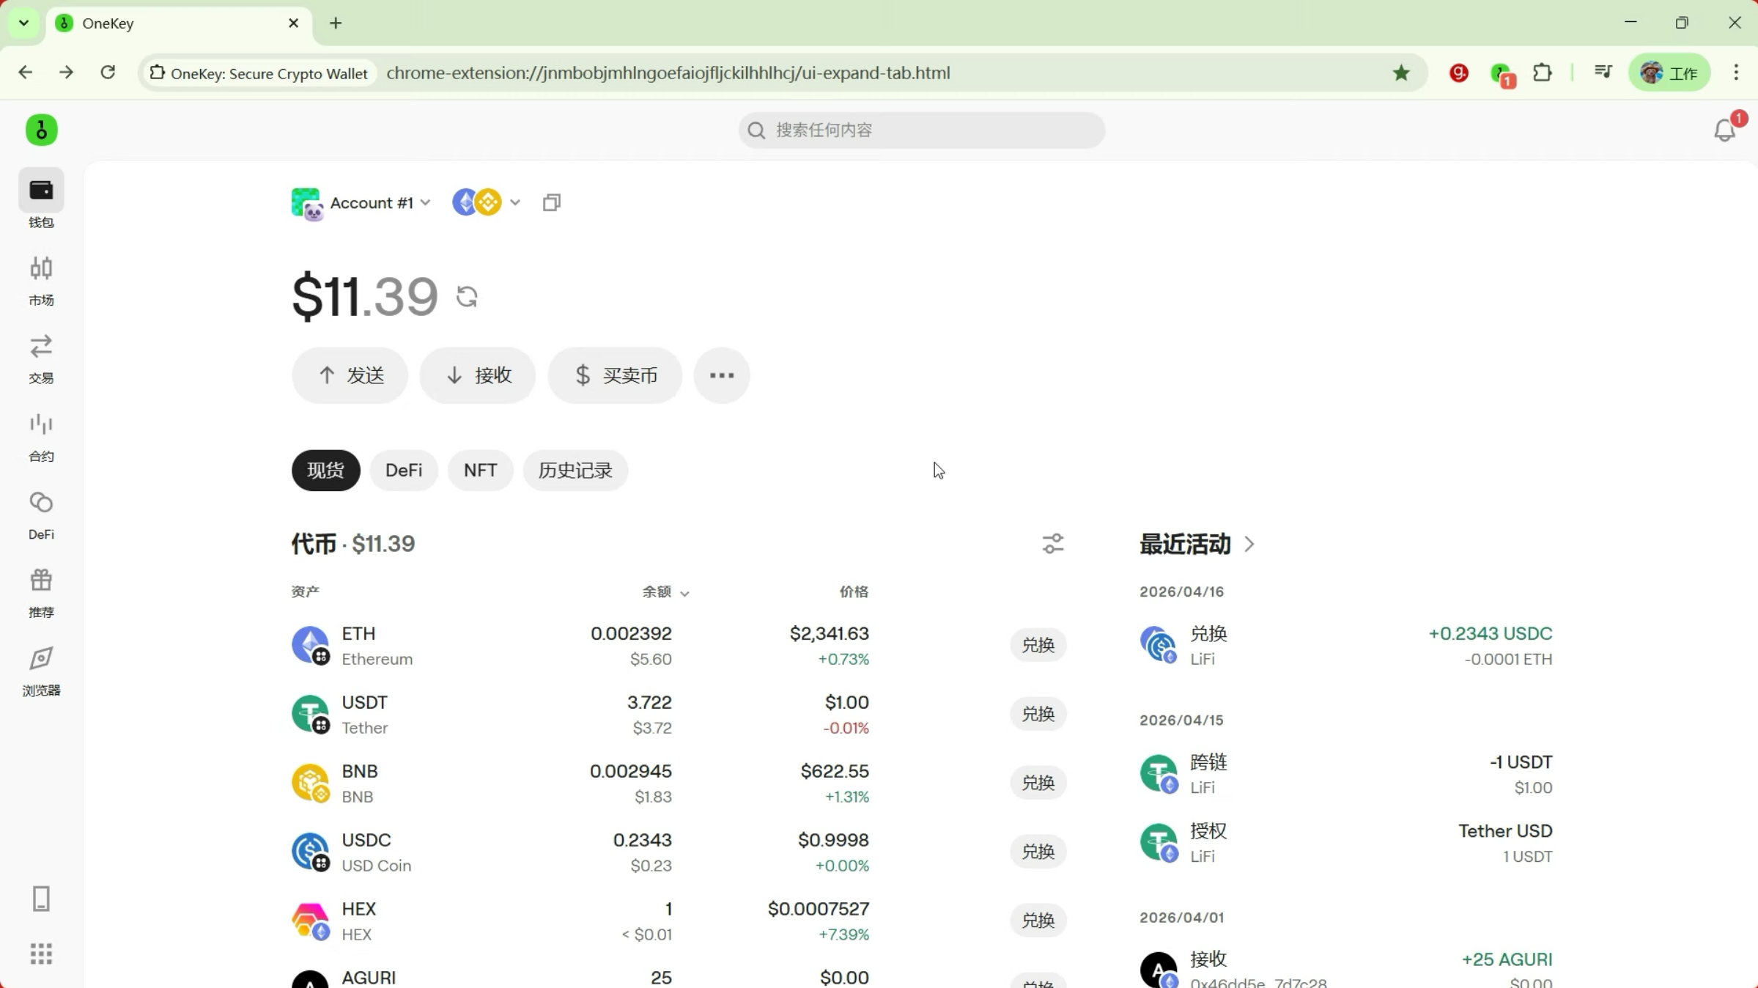Viewport: 1758px width, 988px height.
Task: Sort tokens by balance (余额) header
Action: 665,591
